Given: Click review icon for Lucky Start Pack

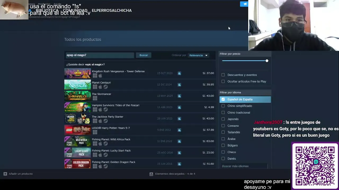Looking at the screenshot, I should click(x=179, y=153).
